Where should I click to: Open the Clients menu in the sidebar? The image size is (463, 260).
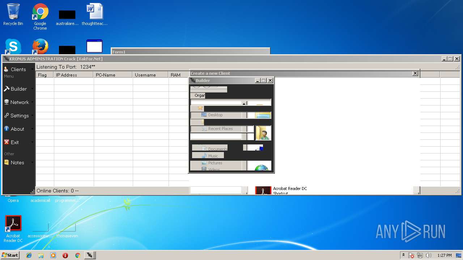pos(18,69)
